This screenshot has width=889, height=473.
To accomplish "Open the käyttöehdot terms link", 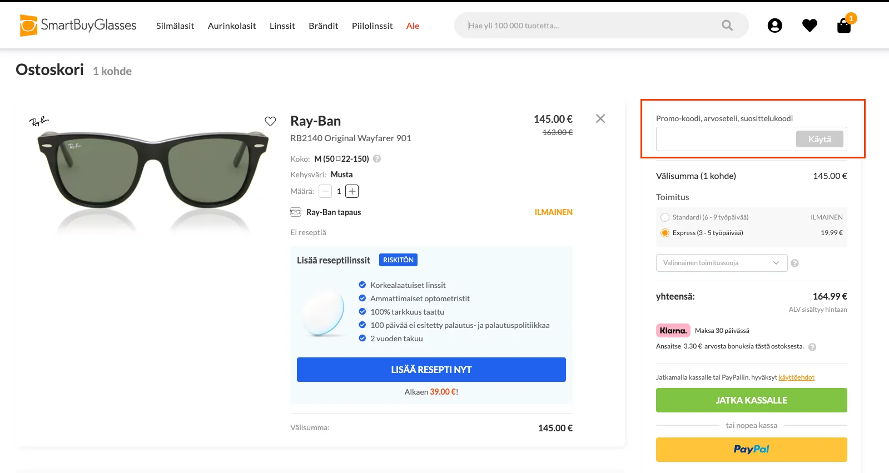I will pos(796,377).
